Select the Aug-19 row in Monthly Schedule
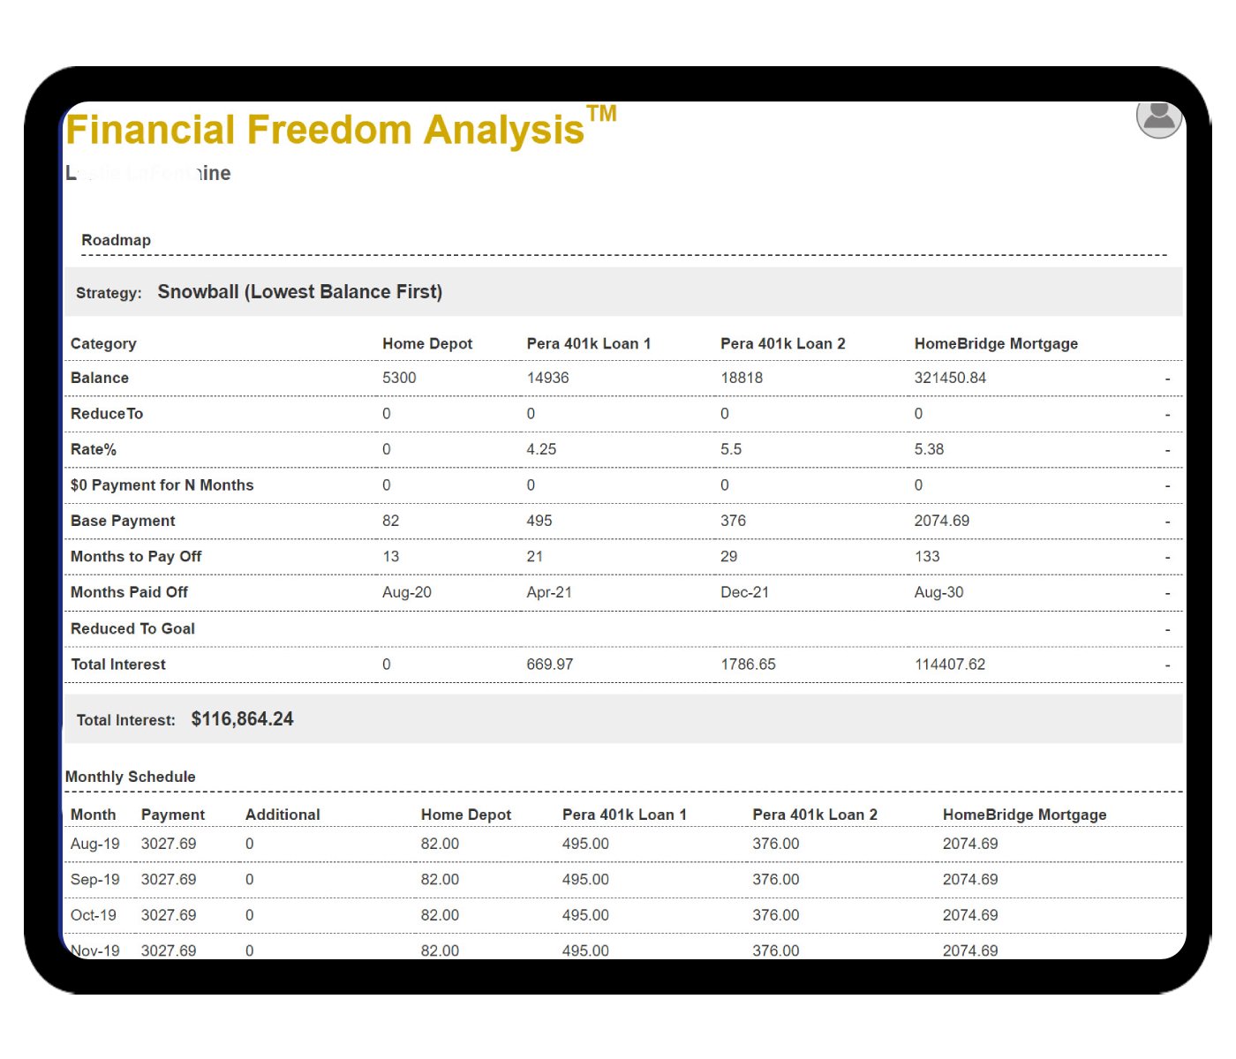Screen dimensions: 1236x1059 click(x=94, y=844)
